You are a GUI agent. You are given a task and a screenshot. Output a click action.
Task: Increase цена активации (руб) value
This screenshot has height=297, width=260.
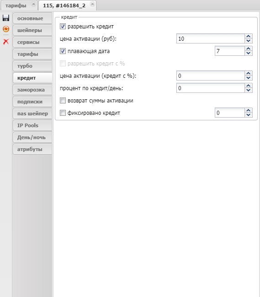[248, 36]
